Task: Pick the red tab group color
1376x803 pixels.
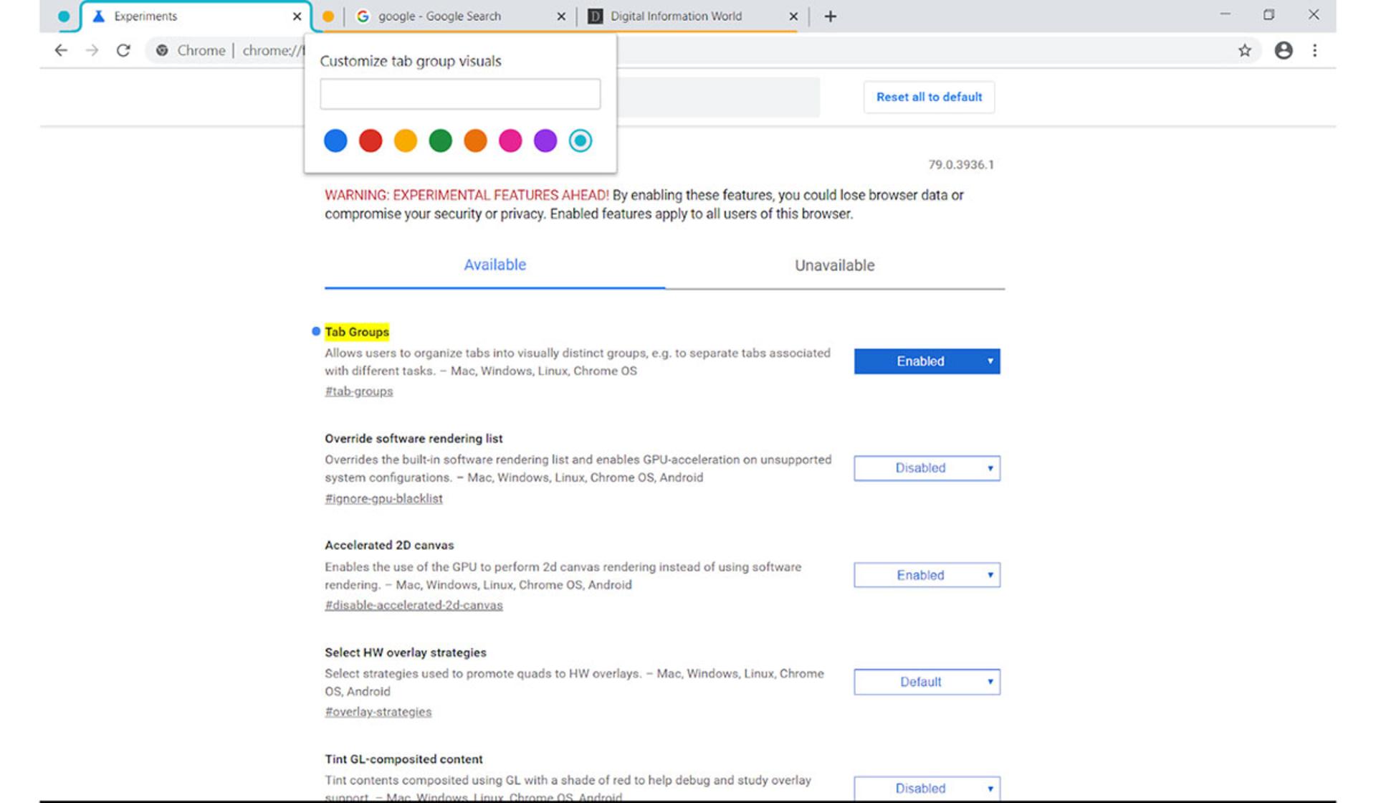Action: 371,141
